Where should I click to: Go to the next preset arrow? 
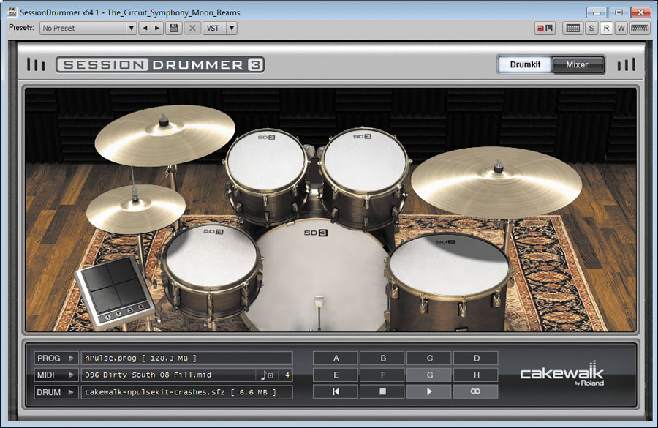coord(156,28)
